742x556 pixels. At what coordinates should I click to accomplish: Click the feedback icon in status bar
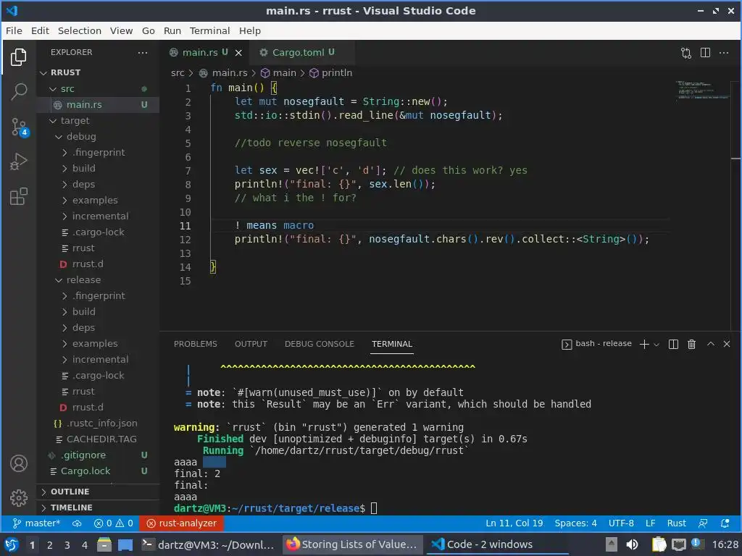(x=703, y=523)
